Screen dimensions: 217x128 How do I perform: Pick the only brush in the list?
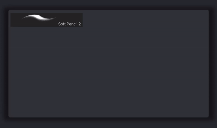(x=46, y=20)
